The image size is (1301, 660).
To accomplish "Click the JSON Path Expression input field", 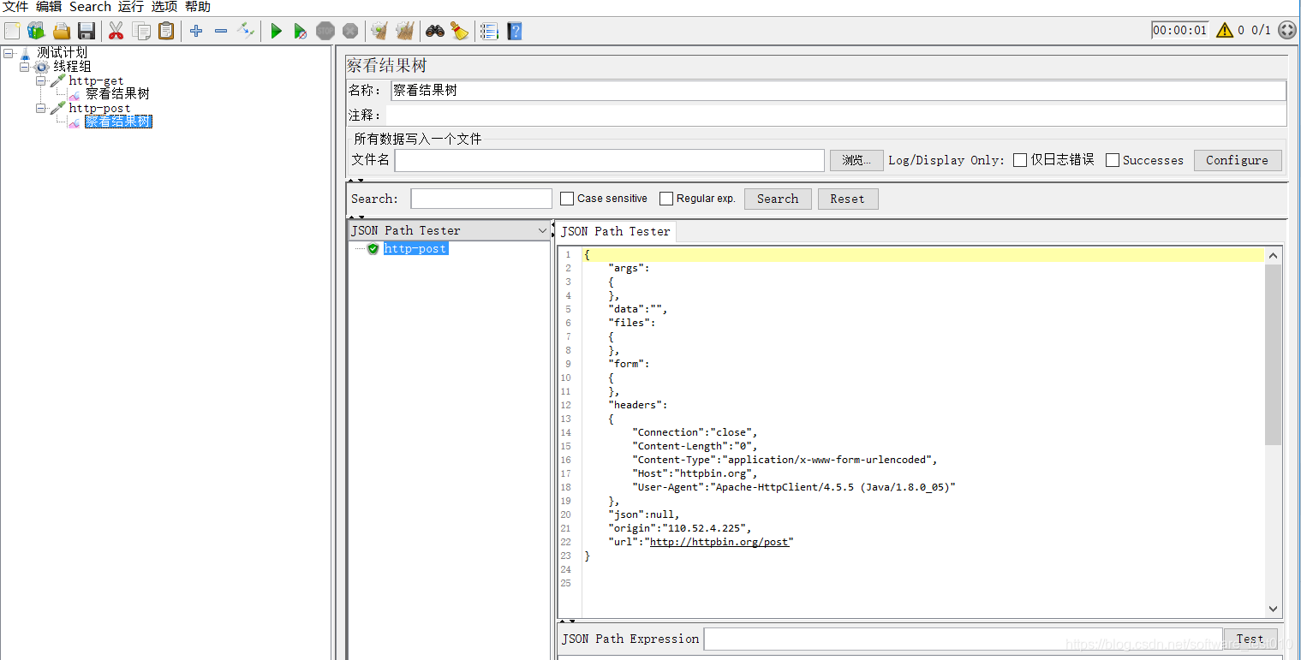I will pos(962,639).
